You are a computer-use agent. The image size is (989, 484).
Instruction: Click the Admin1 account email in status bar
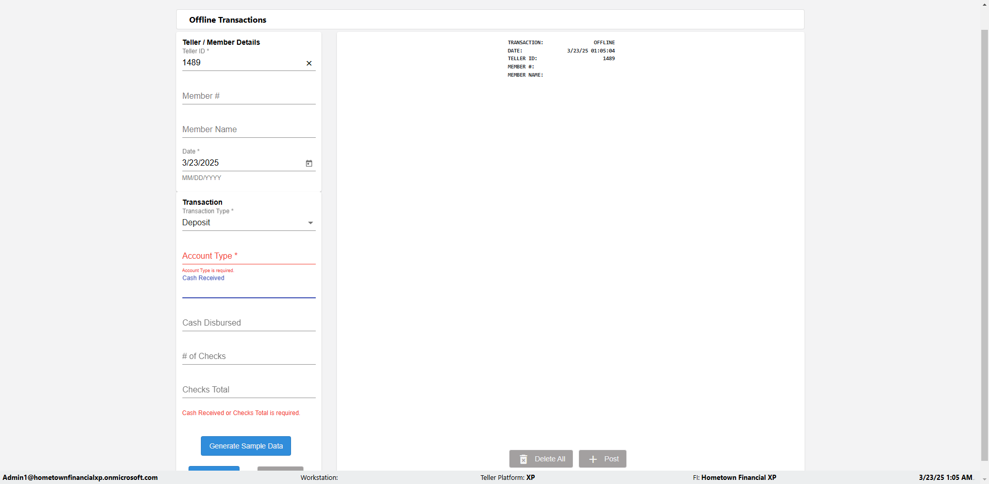80,477
